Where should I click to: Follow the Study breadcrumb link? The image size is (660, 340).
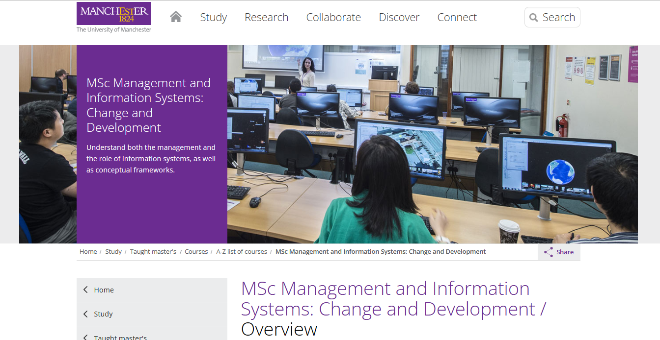pos(113,252)
